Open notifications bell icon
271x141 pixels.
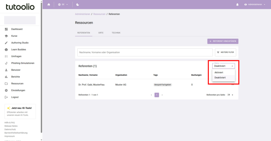[237, 4]
